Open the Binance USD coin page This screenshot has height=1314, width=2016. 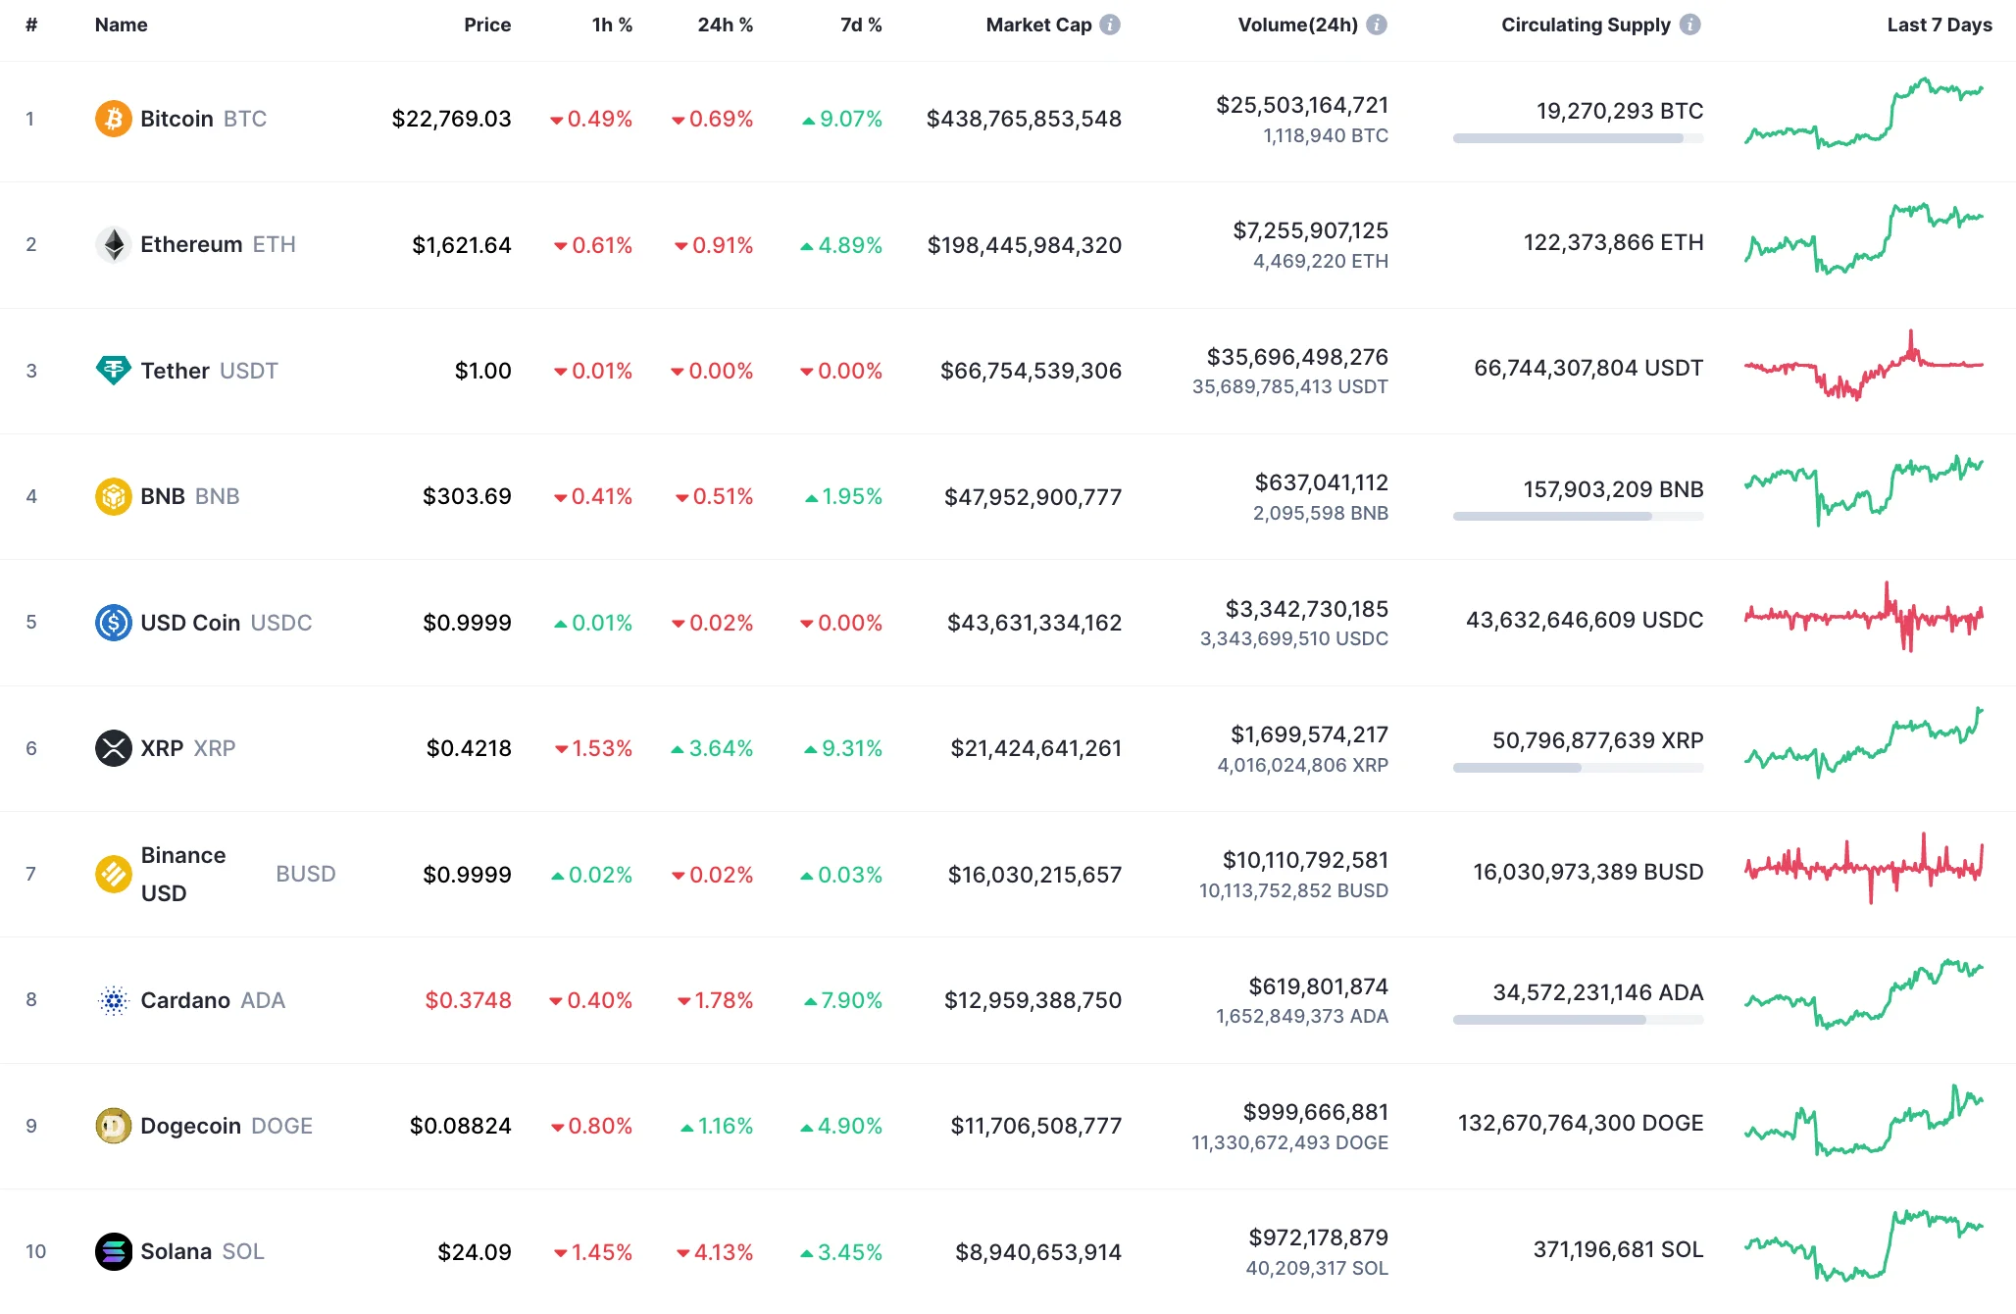(x=184, y=874)
